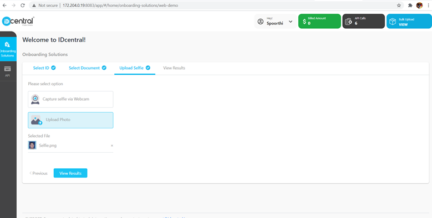Click the user profile avatar icon
Viewport: 432px width, 218px height.
point(260,22)
